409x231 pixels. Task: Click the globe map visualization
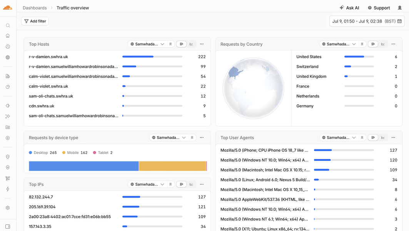point(253,88)
